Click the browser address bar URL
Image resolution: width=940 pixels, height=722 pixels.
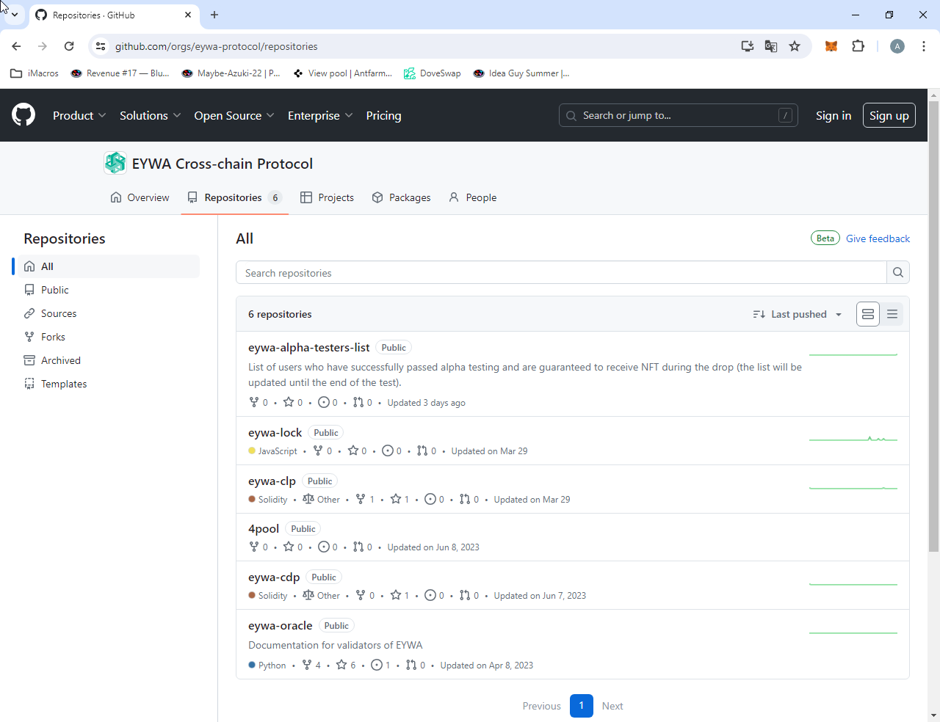(216, 46)
